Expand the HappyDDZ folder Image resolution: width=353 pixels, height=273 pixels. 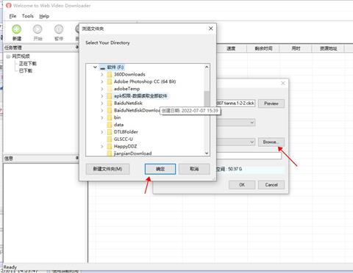point(102,147)
